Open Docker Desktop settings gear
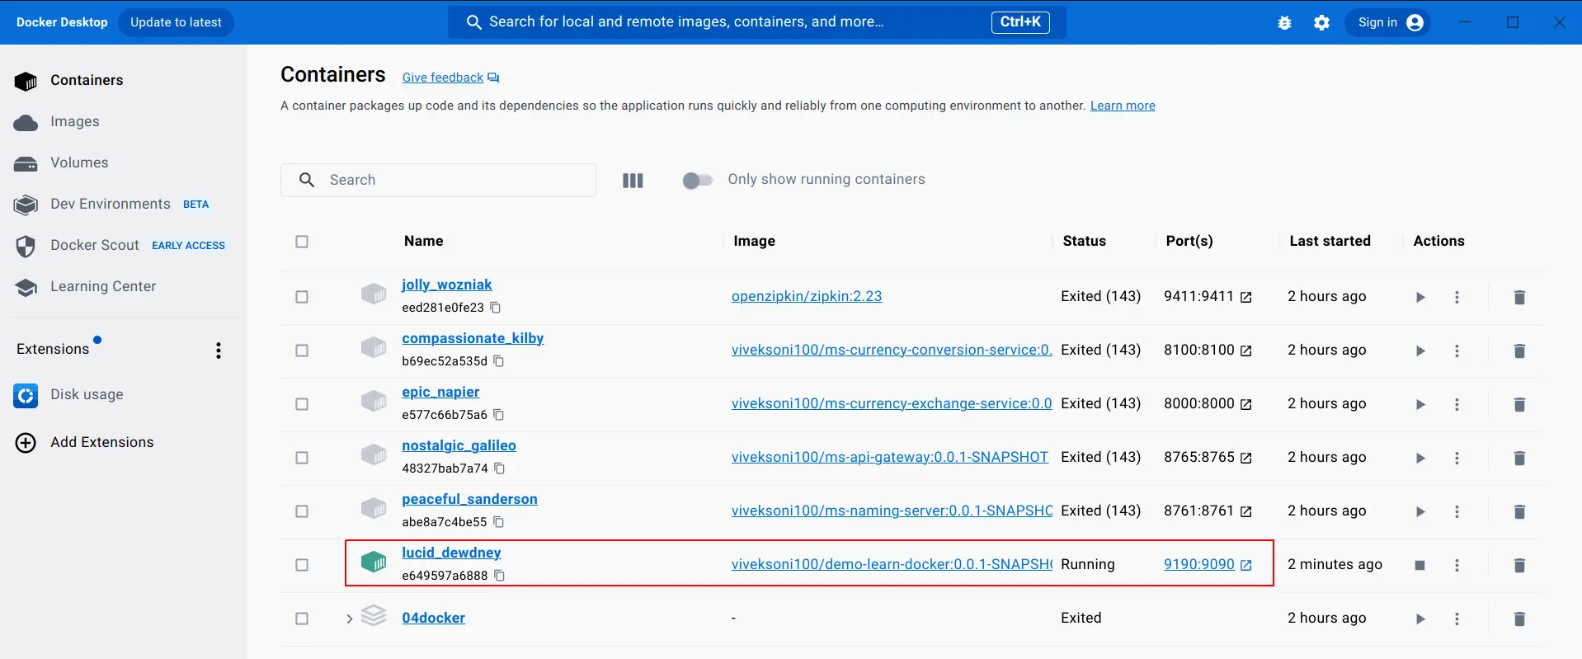This screenshot has height=659, width=1582. [x=1321, y=23]
